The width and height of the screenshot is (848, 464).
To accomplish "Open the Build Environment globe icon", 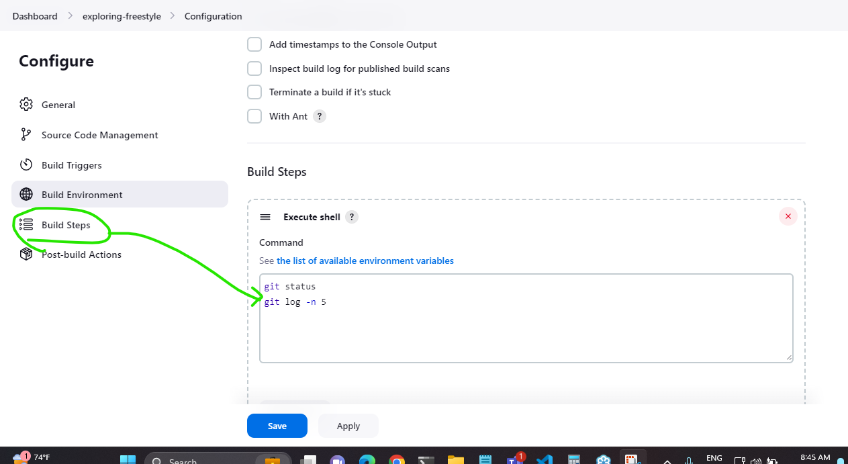I will pyautogui.click(x=26, y=193).
